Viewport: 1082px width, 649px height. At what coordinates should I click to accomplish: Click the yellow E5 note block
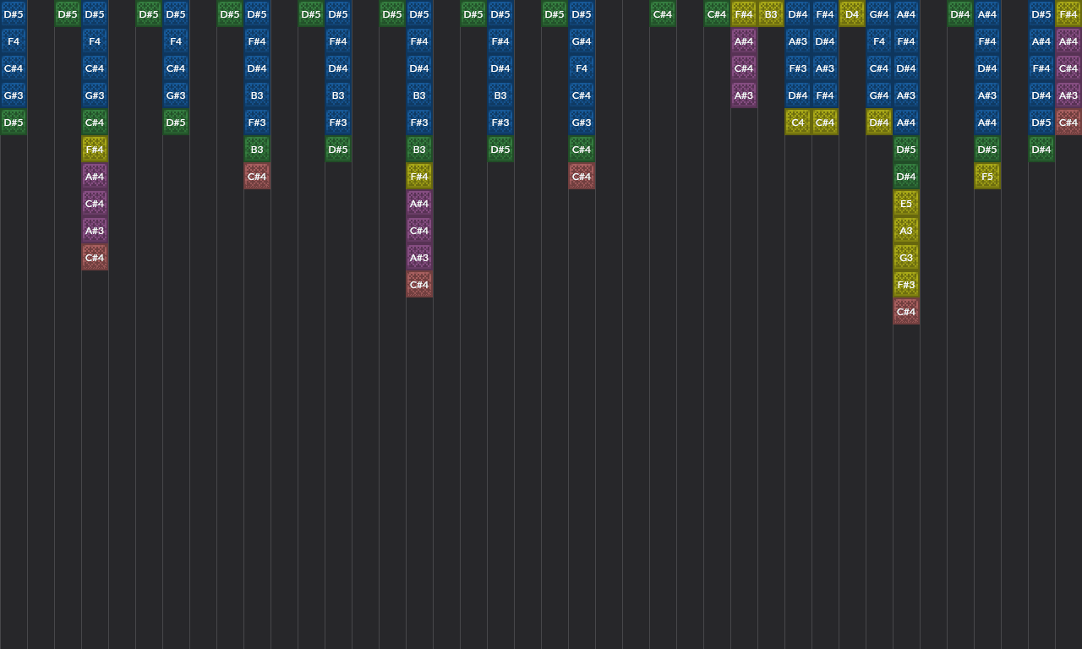pyautogui.click(x=906, y=204)
